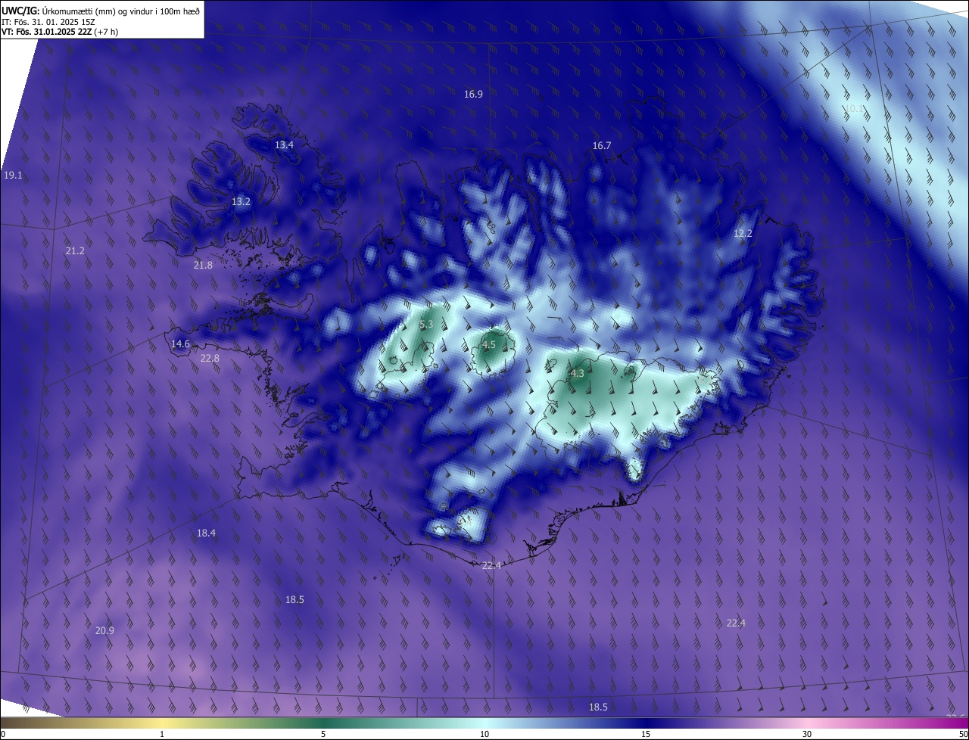
Task: Click the 20.9 value on the map
Action: 104,630
